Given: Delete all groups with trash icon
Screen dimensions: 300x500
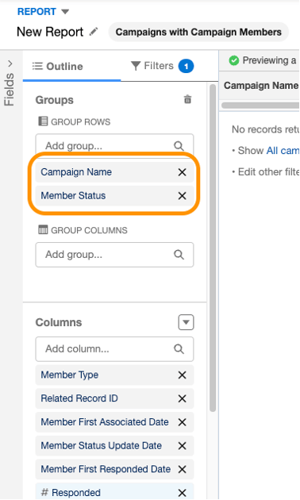Looking at the screenshot, I should (x=188, y=99).
